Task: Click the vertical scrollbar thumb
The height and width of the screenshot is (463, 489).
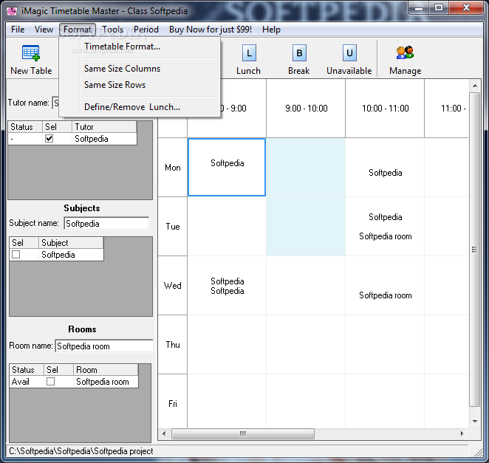Action: pyautogui.click(x=475, y=249)
